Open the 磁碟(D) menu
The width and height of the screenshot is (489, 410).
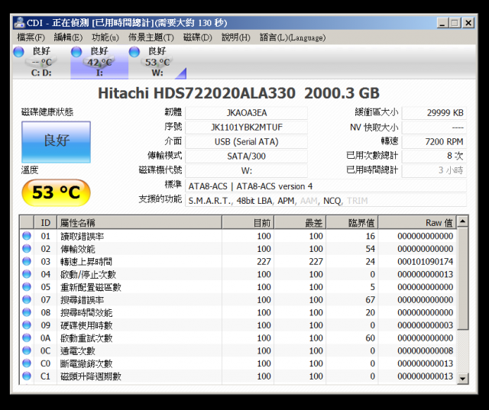coord(197,37)
